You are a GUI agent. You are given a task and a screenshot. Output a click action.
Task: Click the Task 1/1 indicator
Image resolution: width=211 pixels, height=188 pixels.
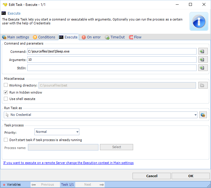(x=67, y=185)
